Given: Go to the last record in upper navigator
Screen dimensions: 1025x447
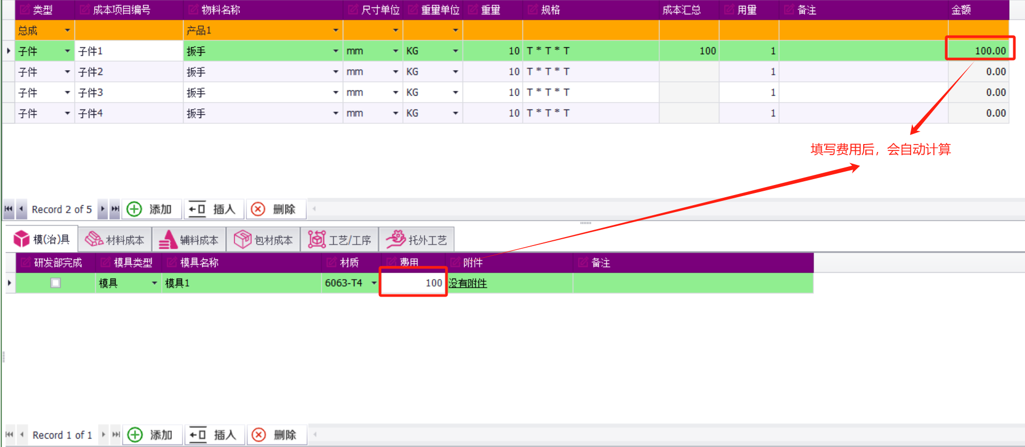Looking at the screenshot, I should 115,209.
